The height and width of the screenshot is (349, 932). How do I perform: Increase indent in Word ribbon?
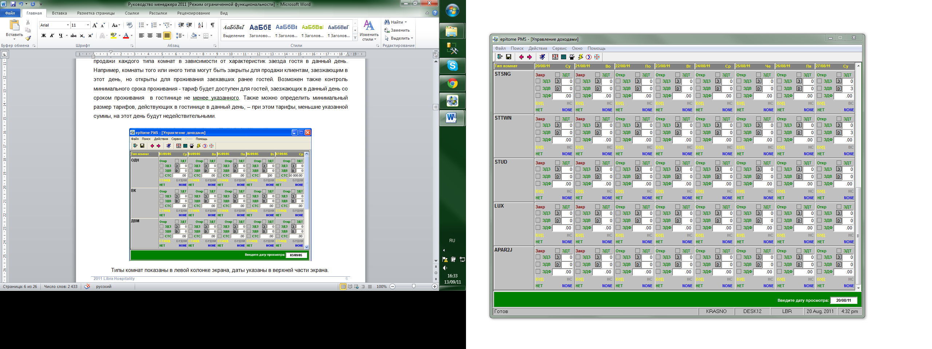click(189, 25)
